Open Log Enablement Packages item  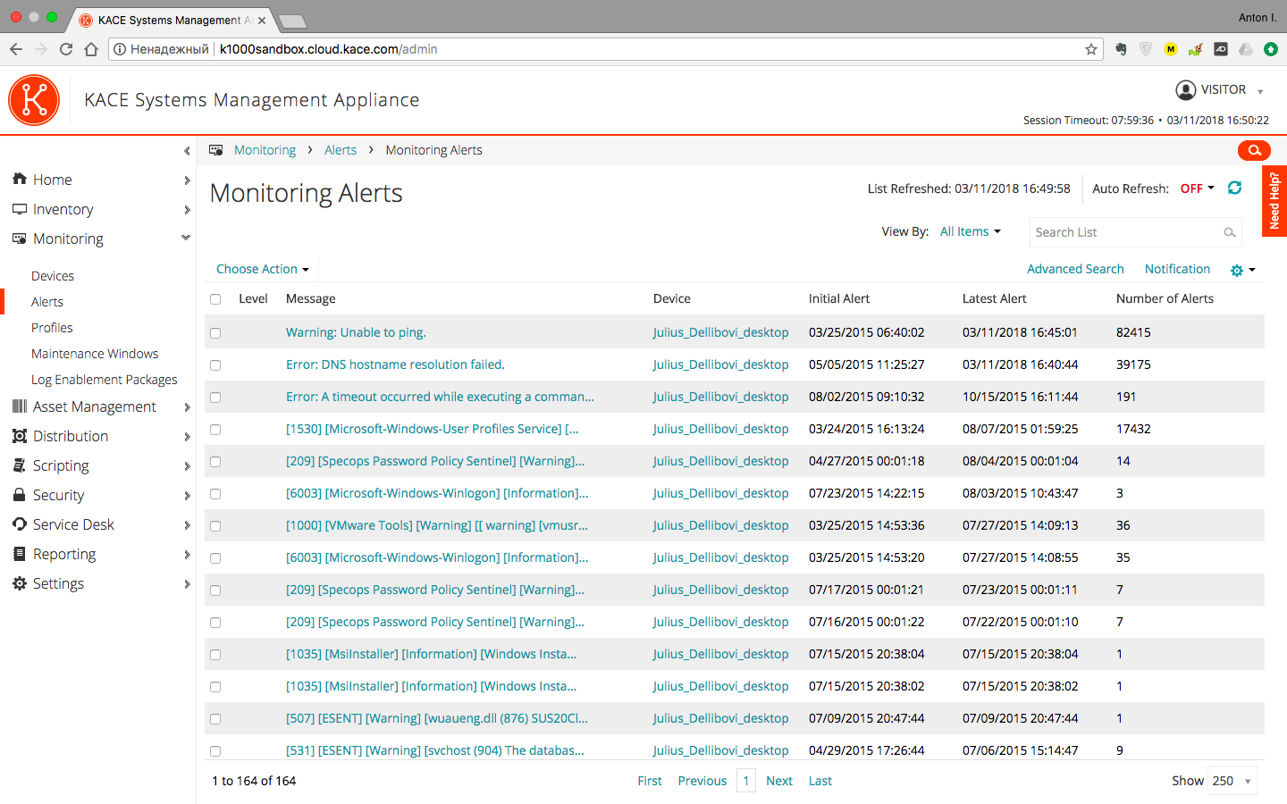pyautogui.click(x=105, y=380)
